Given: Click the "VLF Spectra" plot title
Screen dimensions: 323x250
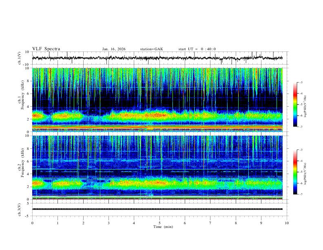Looking at the screenshot, I should [46, 49].
